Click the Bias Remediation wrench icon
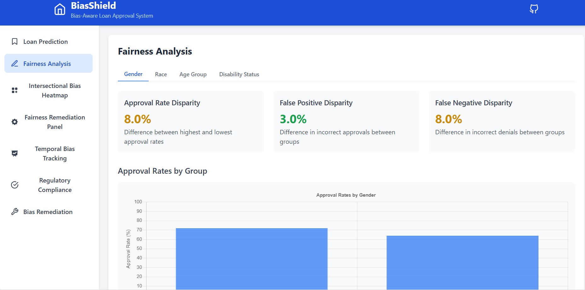The height and width of the screenshot is (290, 585). coord(14,212)
